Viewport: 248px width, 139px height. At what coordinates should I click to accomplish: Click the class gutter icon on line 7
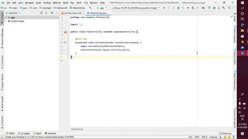65,32
